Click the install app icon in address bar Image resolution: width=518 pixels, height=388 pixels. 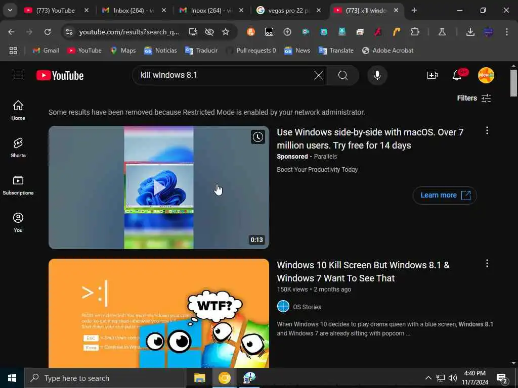pyautogui.click(x=193, y=32)
